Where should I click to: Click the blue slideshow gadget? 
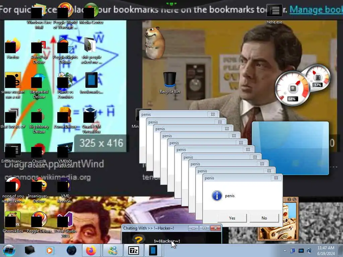pyautogui.click(x=290, y=148)
